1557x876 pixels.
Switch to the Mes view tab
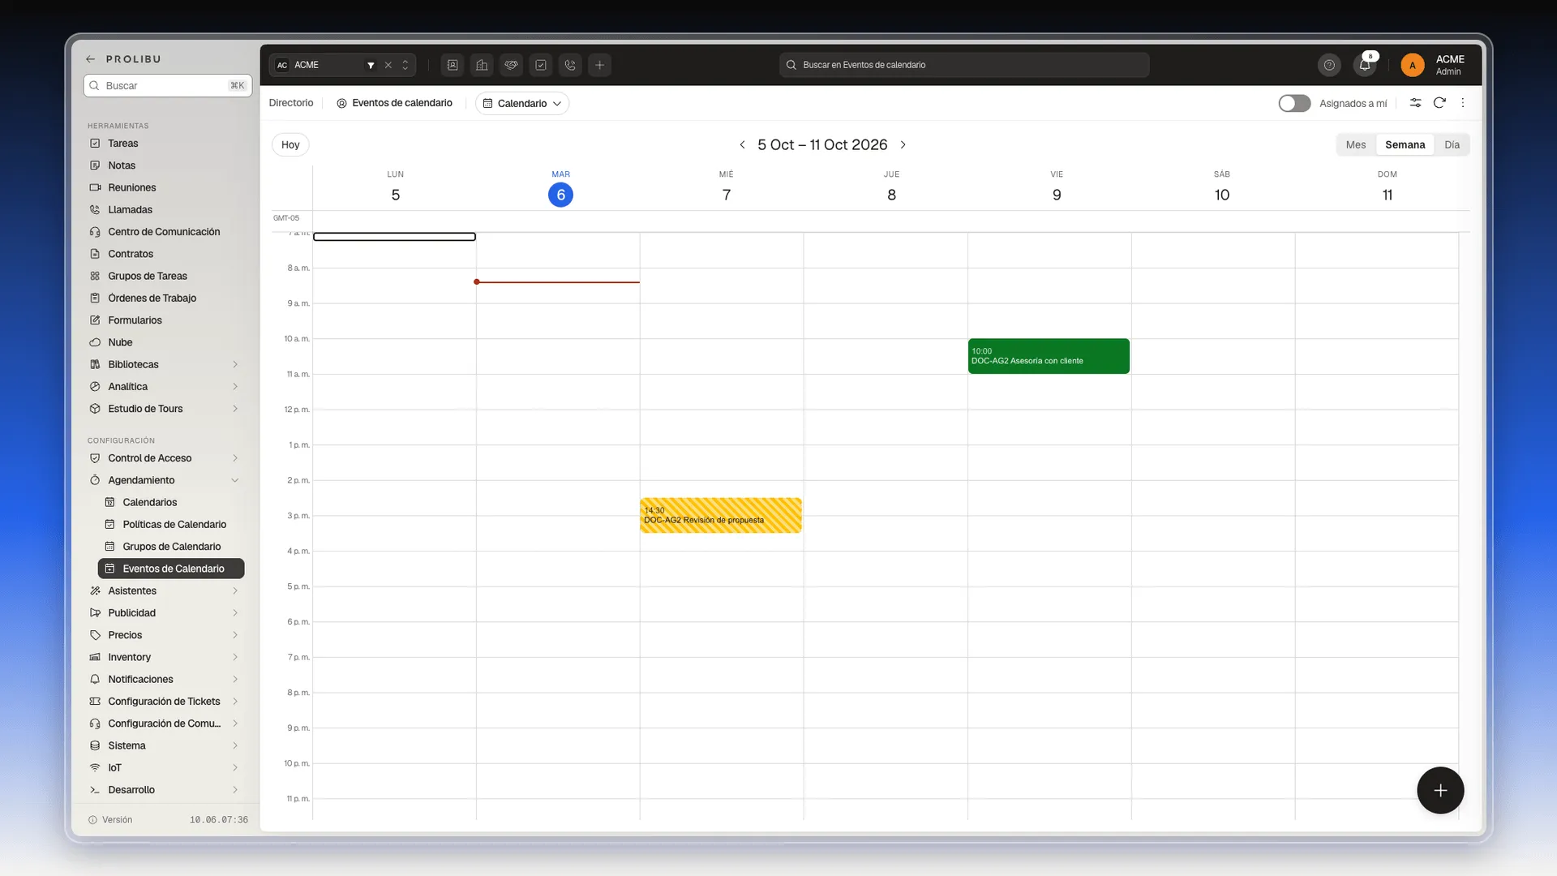[x=1356, y=144]
